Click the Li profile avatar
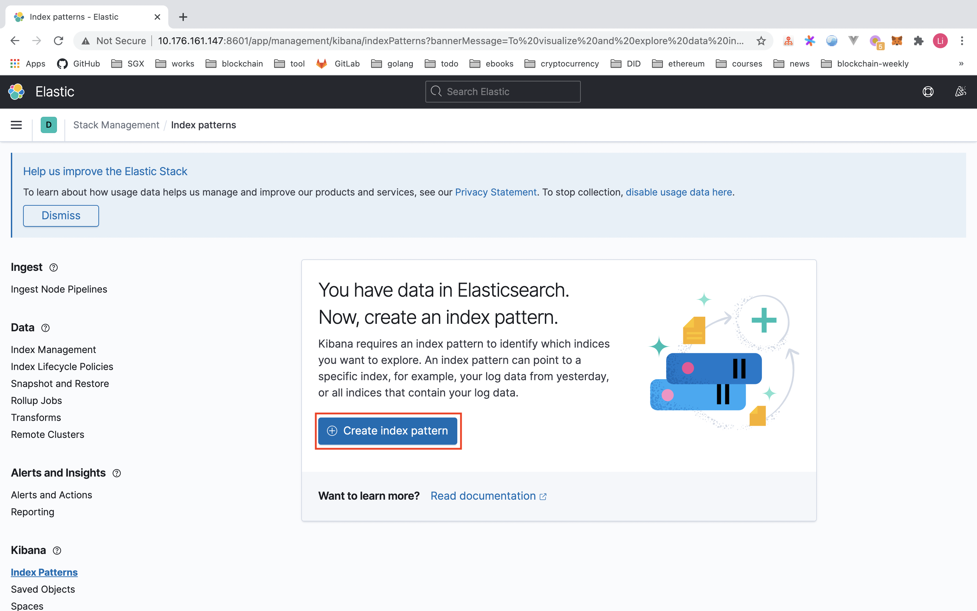The image size is (977, 611). (x=940, y=41)
